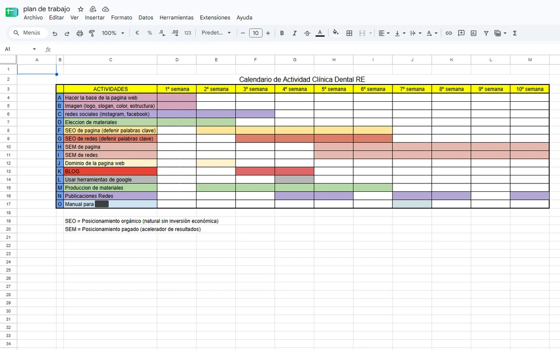Click the merge cells icon
Image resolution: width=560 pixels, height=350 pixels.
click(362, 33)
